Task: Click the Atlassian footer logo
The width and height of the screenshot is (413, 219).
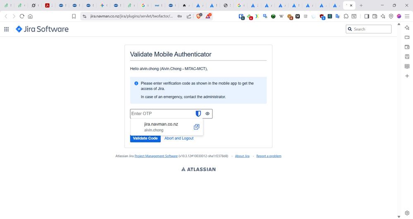Action: [x=198, y=170]
